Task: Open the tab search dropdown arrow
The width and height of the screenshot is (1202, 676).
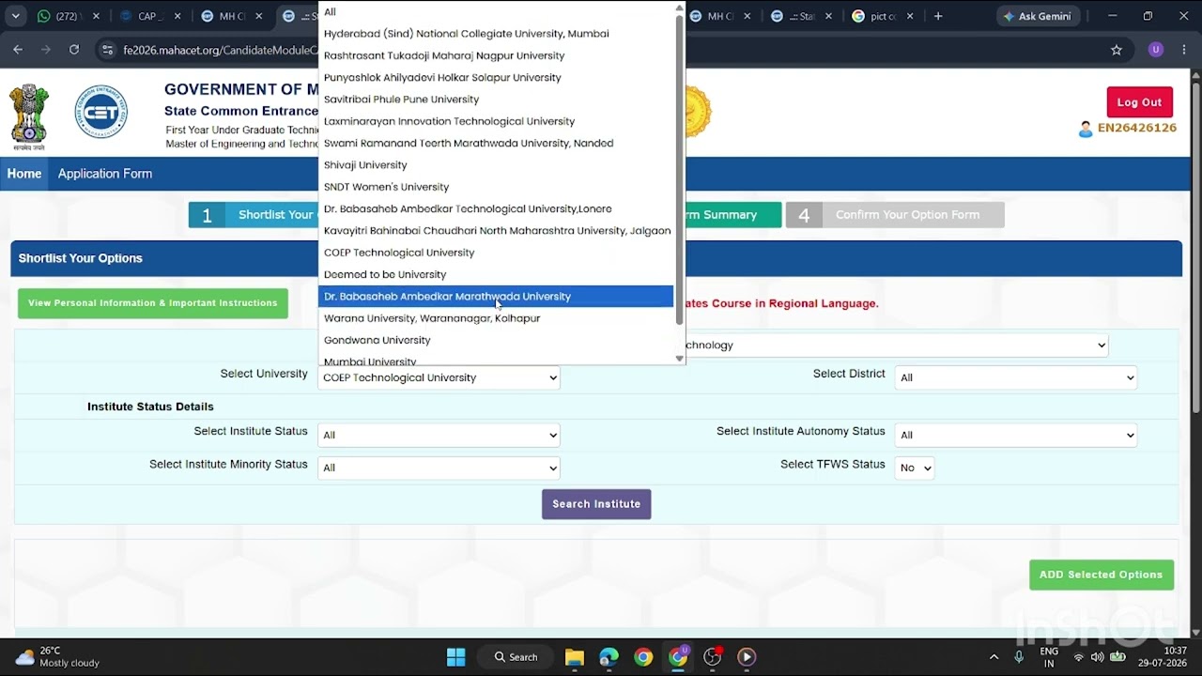Action: 15,16
